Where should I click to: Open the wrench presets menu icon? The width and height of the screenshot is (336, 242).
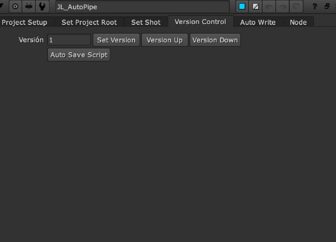point(42,7)
